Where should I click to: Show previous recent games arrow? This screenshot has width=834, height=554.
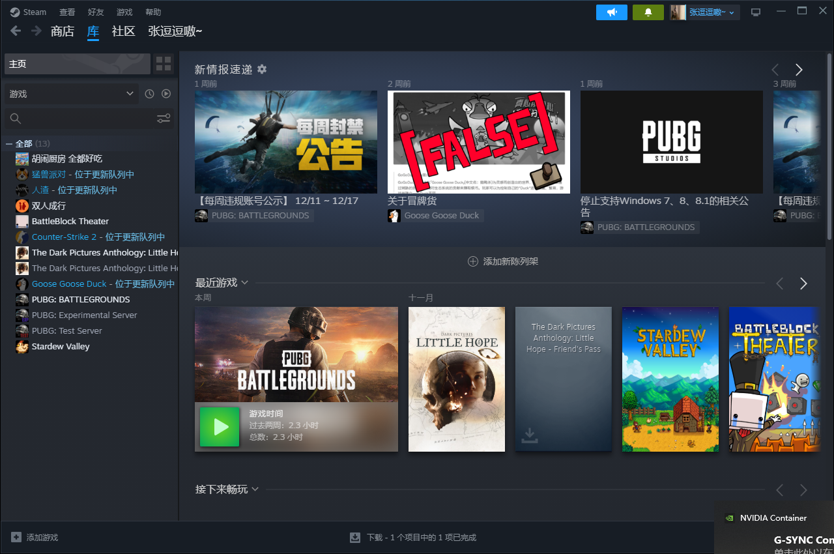pos(780,284)
